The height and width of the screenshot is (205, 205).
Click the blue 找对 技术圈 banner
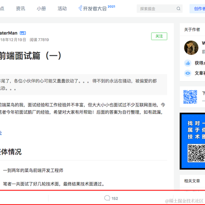[193, 141]
